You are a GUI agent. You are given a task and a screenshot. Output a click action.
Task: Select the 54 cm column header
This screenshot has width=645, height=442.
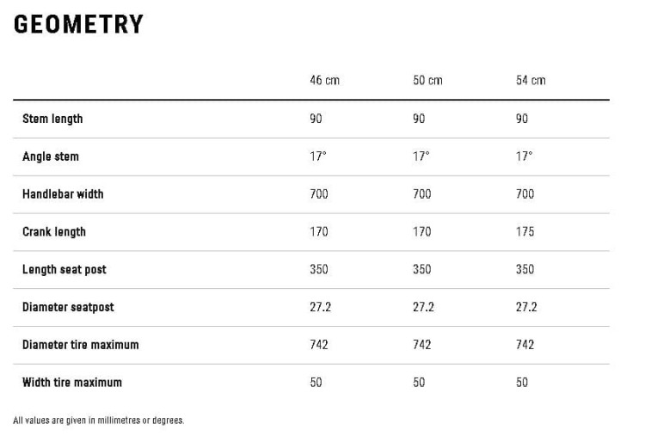531,80
